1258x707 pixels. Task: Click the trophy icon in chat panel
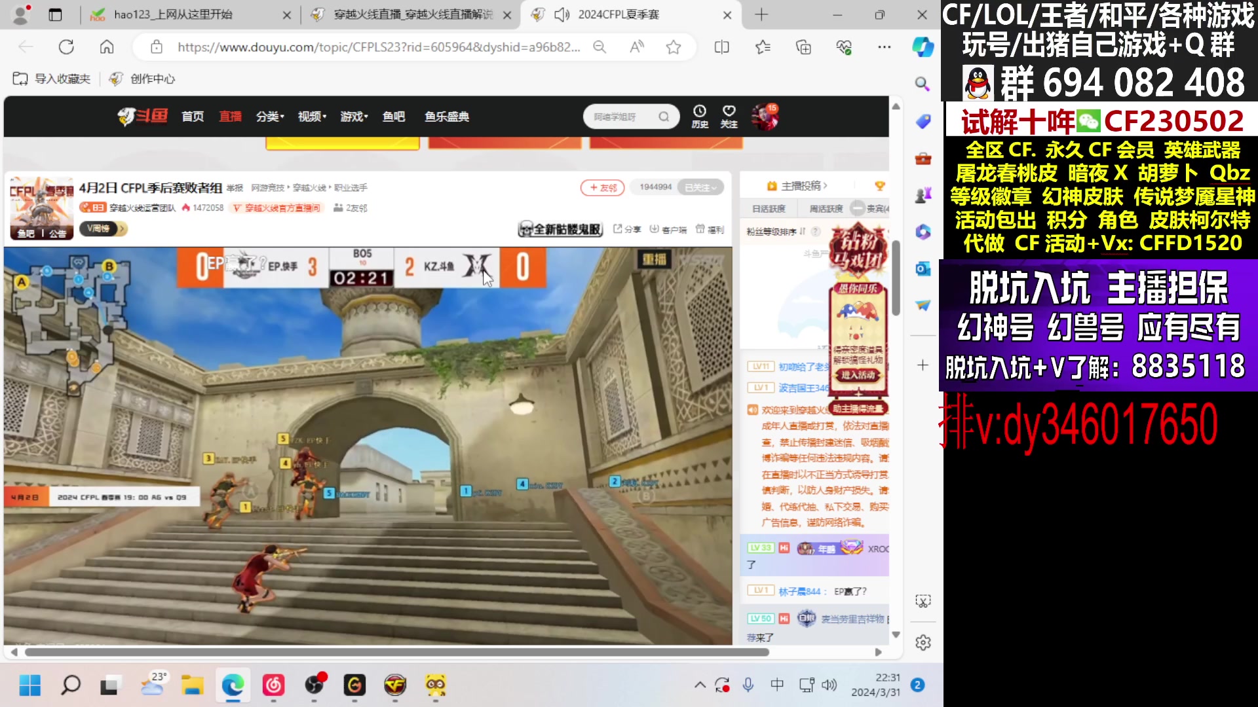880,186
